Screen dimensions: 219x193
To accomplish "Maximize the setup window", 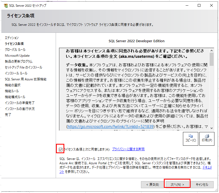I will (199, 5).
